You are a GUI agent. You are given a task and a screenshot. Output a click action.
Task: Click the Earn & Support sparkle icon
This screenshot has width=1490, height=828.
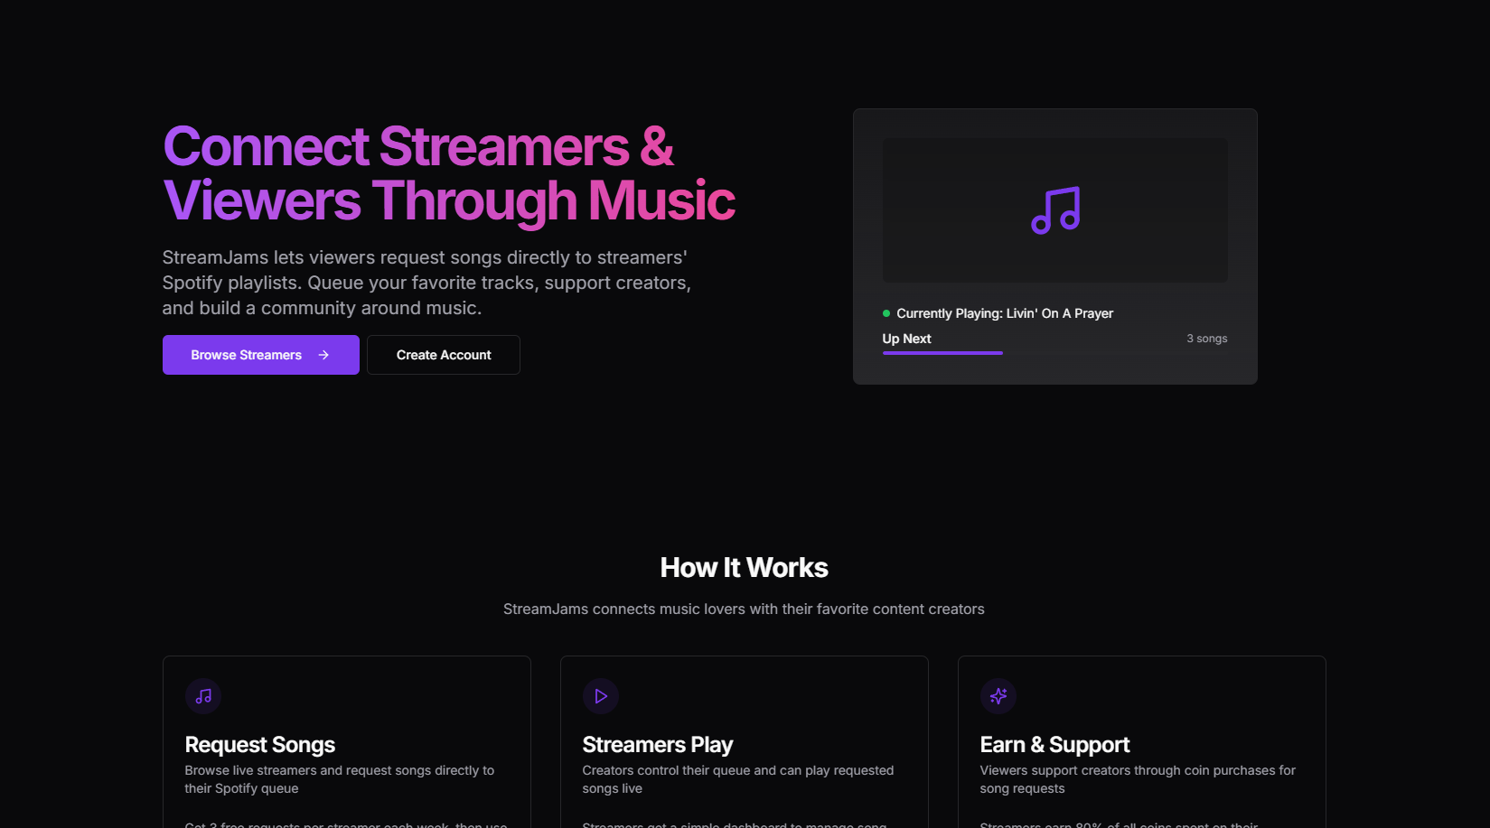pyautogui.click(x=998, y=695)
